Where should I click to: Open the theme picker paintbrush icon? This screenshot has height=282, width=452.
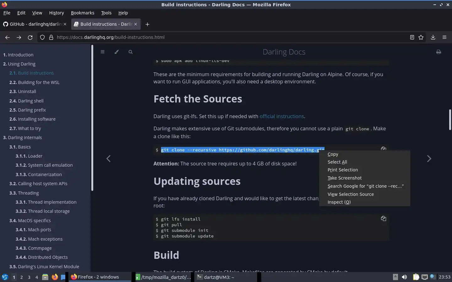(x=116, y=52)
